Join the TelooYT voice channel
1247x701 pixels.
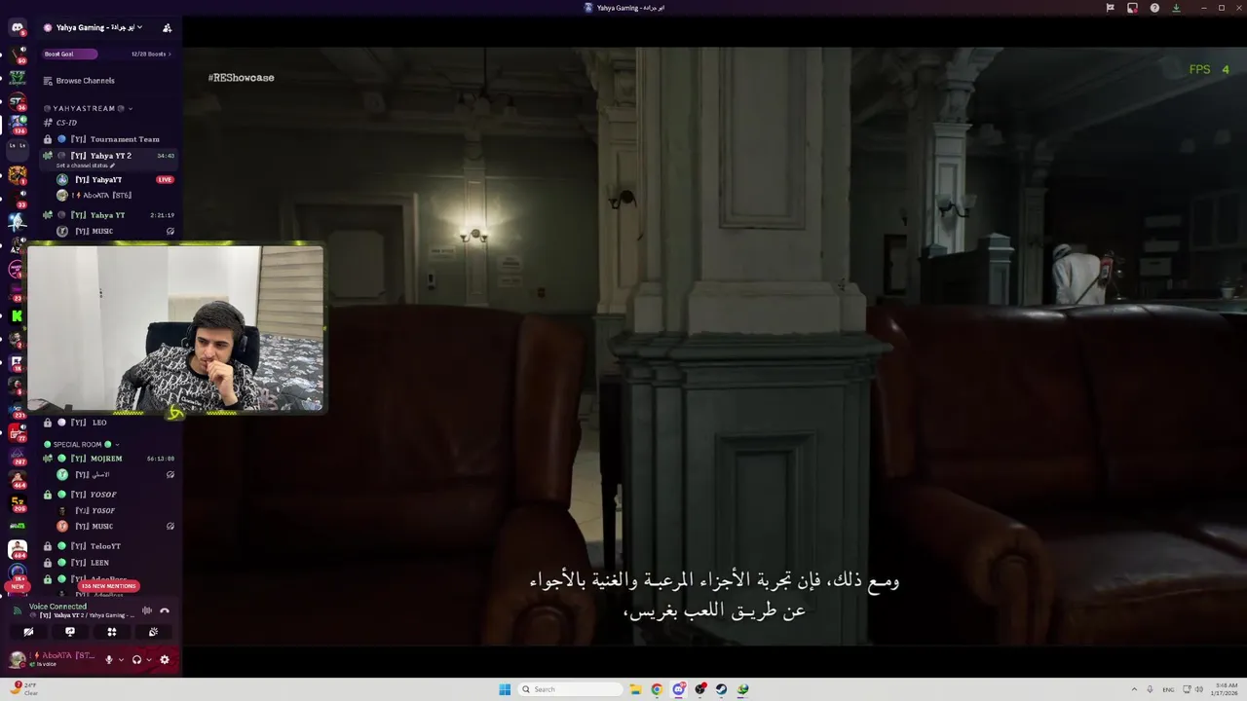108,546
